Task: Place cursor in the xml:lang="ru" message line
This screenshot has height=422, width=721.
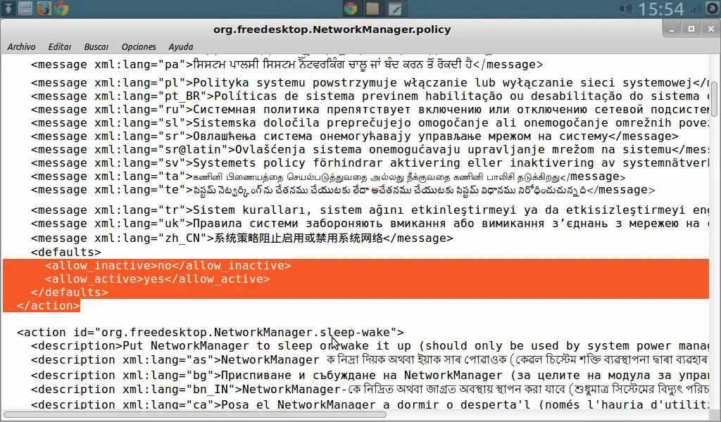Action: click(x=370, y=109)
